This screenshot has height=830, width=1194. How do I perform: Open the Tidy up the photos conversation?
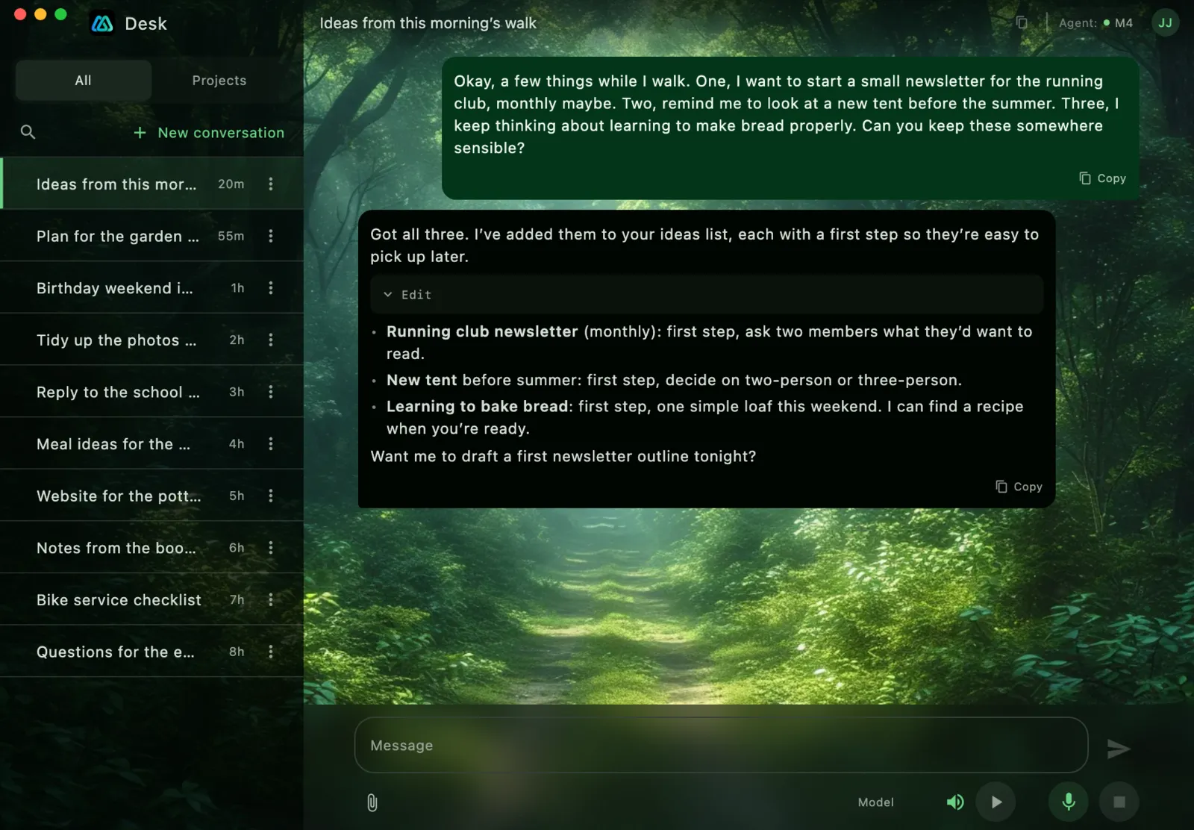click(x=151, y=340)
